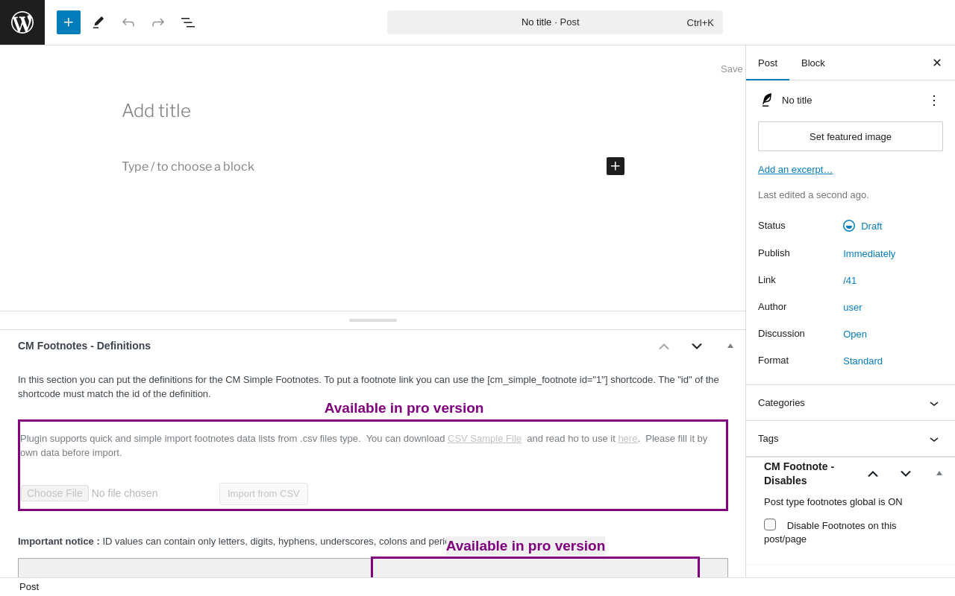955x596 pixels.
Task: Click CM Footnotes - Definitions heading
Action: point(84,346)
